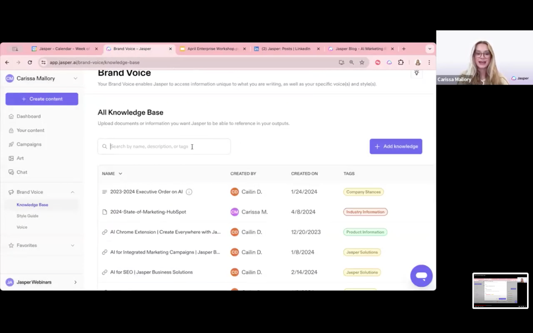533x333 pixels.
Task: Select the Brand Voice - Jasper tab
Action: pos(140,49)
